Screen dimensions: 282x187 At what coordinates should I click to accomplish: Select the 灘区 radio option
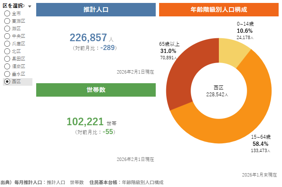pyautogui.click(x=7, y=29)
